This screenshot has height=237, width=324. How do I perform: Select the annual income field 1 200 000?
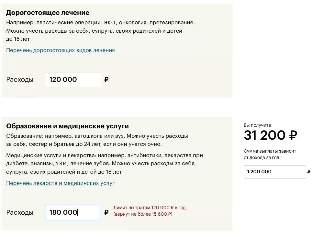pos(274,172)
